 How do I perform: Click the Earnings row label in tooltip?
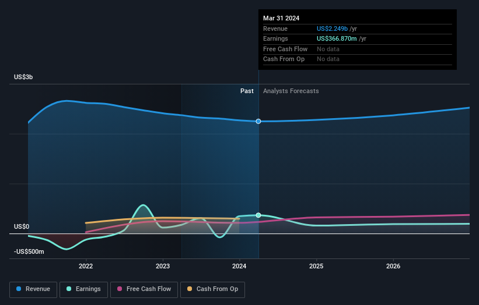275,38
